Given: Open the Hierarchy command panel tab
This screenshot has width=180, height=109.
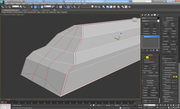Looking at the screenshot, I should tap(149, 15).
